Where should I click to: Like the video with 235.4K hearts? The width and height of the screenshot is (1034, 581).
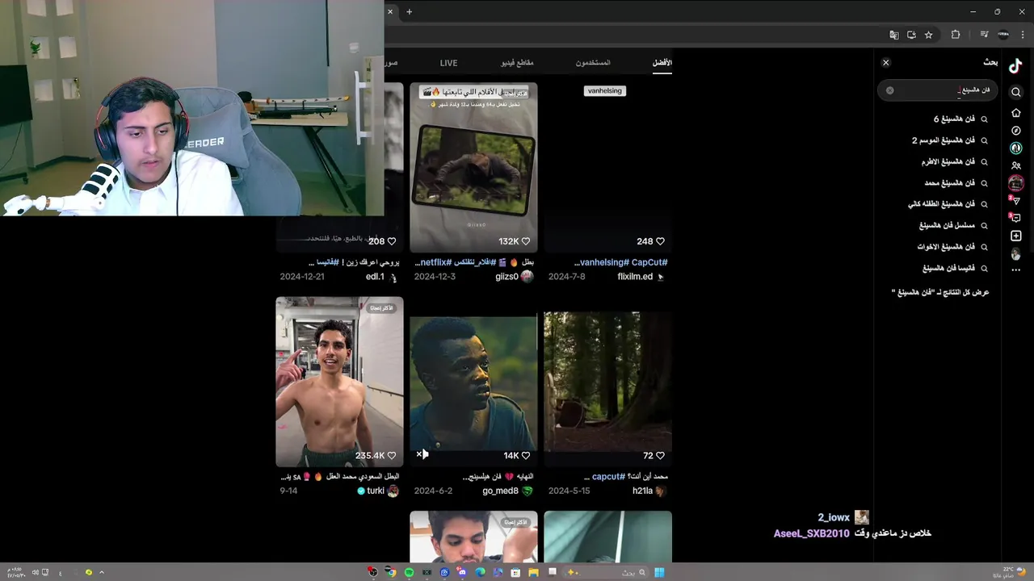(392, 456)
